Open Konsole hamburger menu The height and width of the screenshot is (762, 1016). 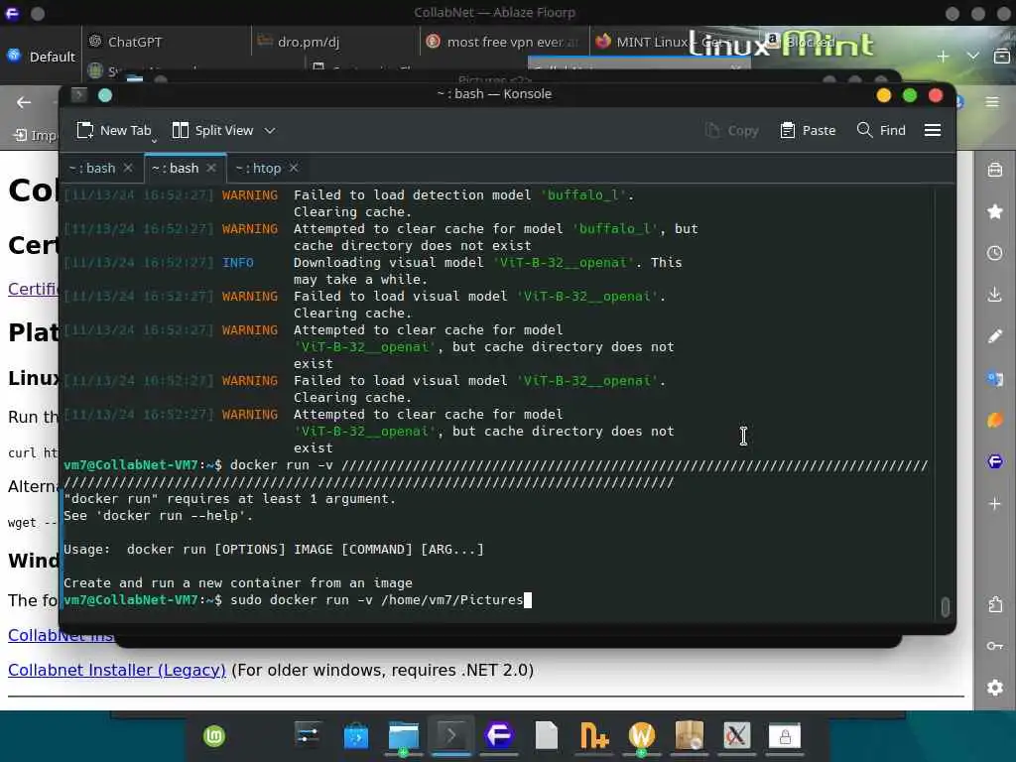pyautogui.click(x=933, y=130)
